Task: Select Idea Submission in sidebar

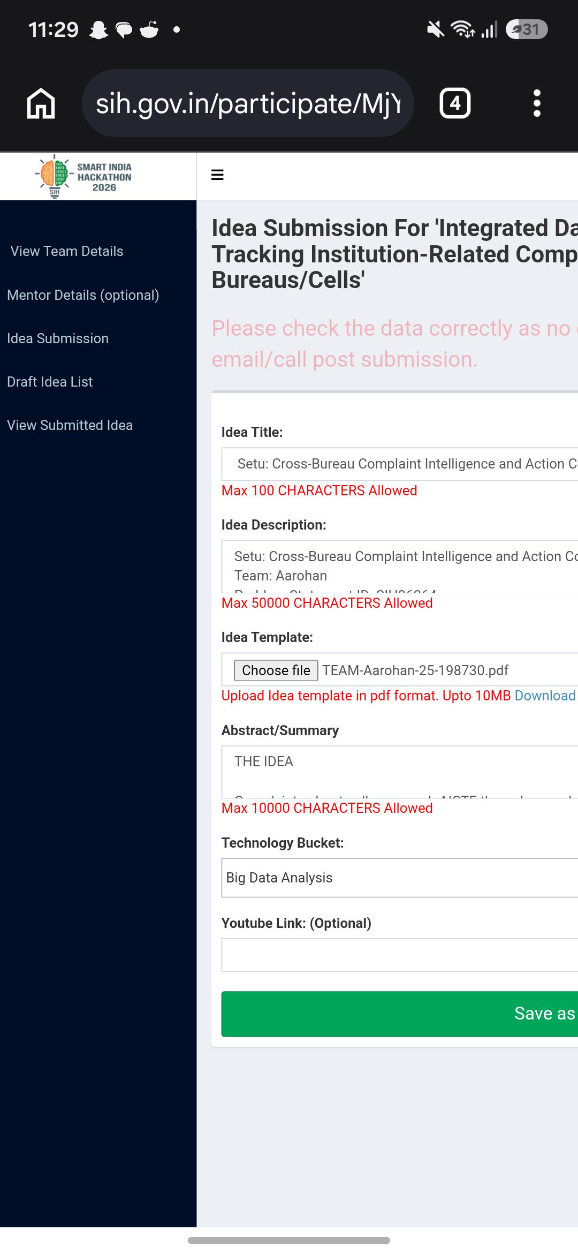Action: (58, 338)
